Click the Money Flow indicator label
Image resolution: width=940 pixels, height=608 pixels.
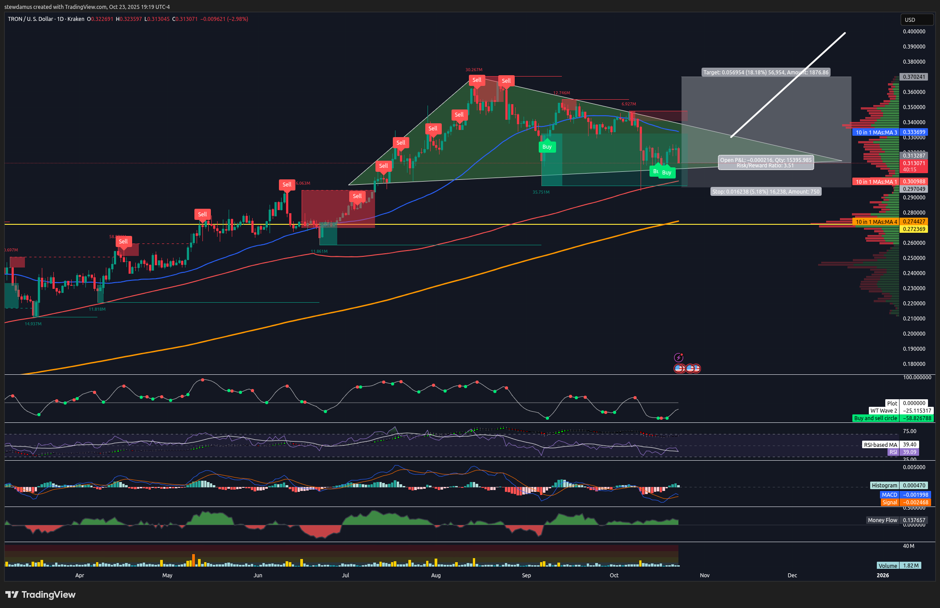[x=882, y=520]
